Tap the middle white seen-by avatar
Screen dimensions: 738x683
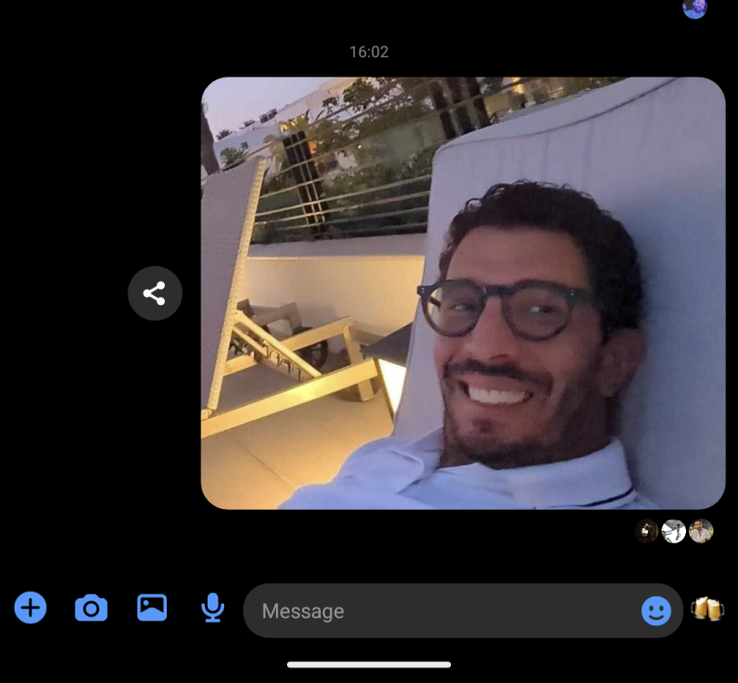point(673,531)
